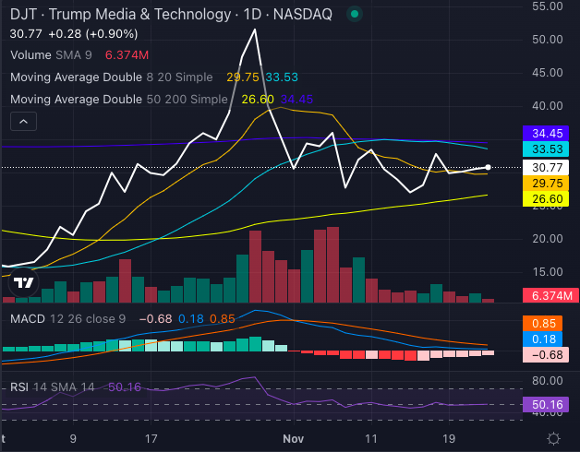Click the -0.68 MACD histogram axis label
Viewport: 580px width, 452px height.
click(x=550, y=354)
